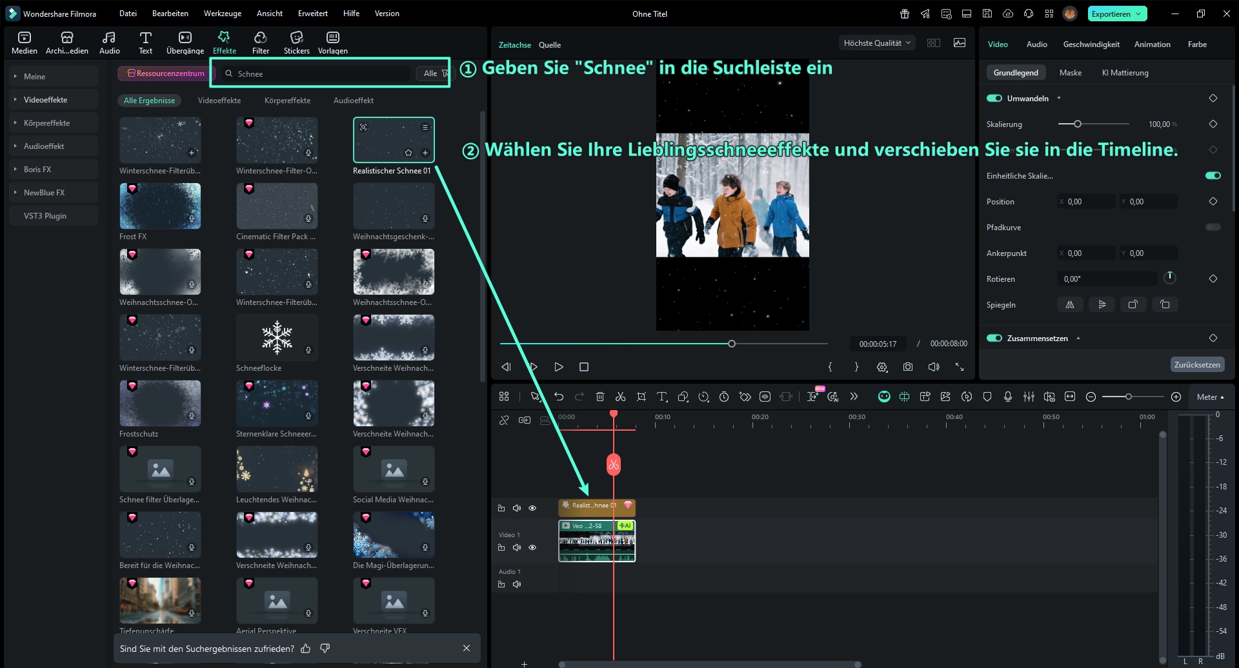
Task: Open the Crop tool in the timeline
Action: [641, 397]
